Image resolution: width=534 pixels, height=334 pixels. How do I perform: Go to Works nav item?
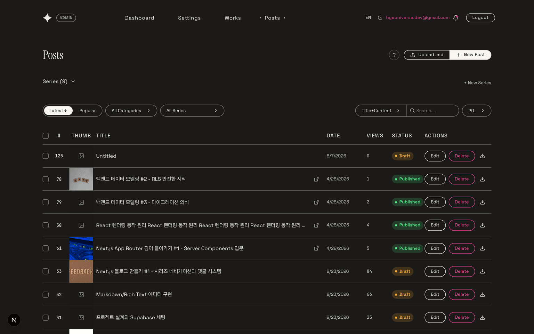pyautogui.click(x=233, y=18)
